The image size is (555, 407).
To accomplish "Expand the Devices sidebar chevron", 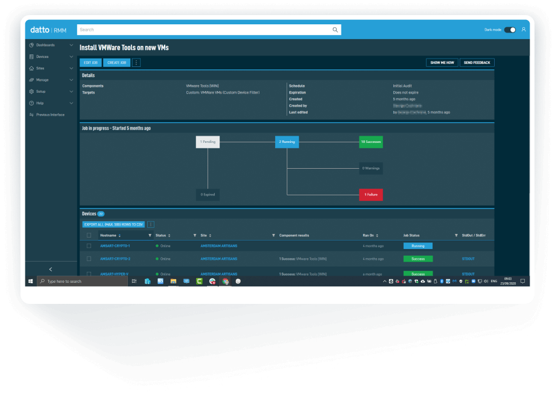I will click(x=71, y=57).
